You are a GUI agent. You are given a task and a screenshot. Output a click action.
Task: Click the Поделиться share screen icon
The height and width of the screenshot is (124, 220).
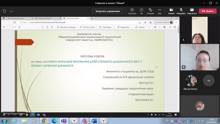point(192,11)
